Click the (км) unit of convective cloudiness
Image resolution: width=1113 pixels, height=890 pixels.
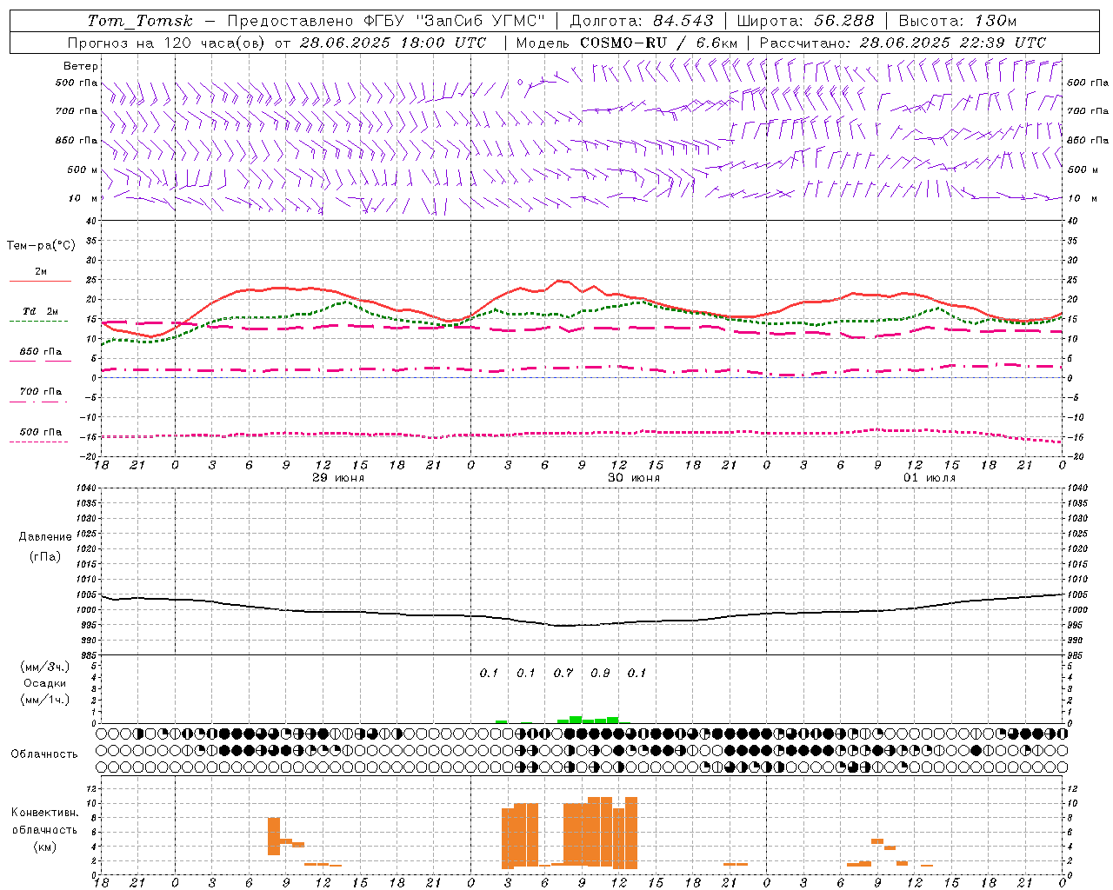pos(45,847)
